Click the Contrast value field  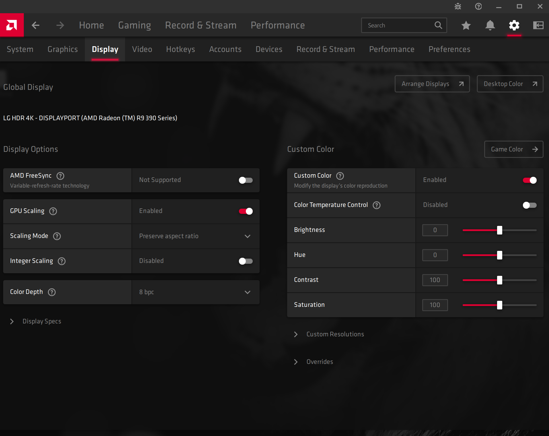[x=435, y=280]
